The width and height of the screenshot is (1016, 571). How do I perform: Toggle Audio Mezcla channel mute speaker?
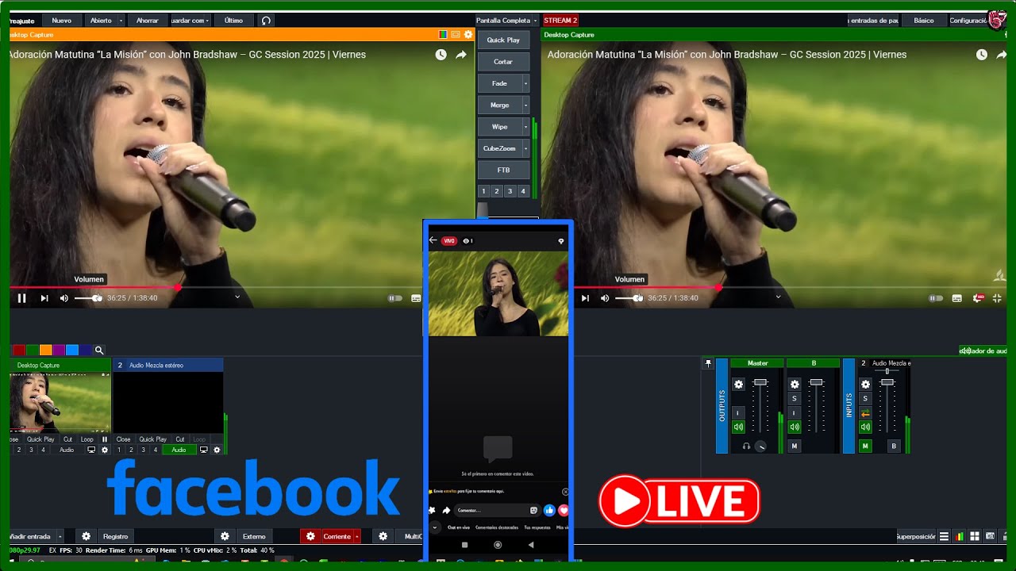(866, 427)
